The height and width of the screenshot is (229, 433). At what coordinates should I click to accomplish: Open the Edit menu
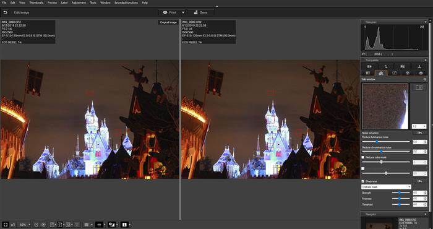point(13,2)
